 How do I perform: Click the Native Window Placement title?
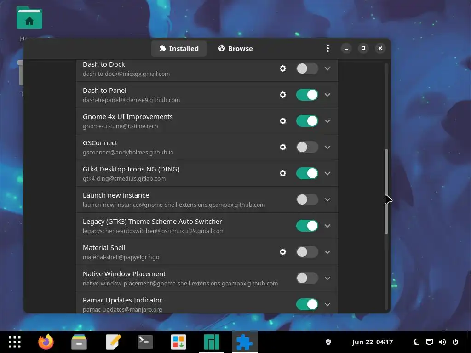(124, 274)
